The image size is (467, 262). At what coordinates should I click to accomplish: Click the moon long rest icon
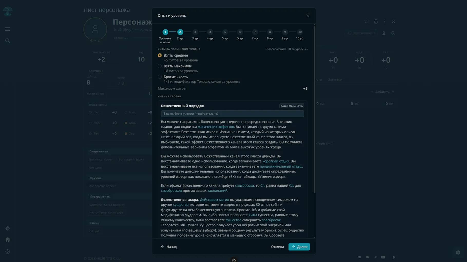click(393, 33)
